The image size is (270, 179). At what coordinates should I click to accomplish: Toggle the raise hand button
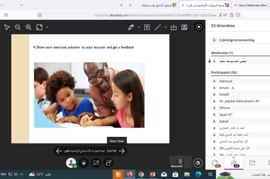click(x=108, y=163)
